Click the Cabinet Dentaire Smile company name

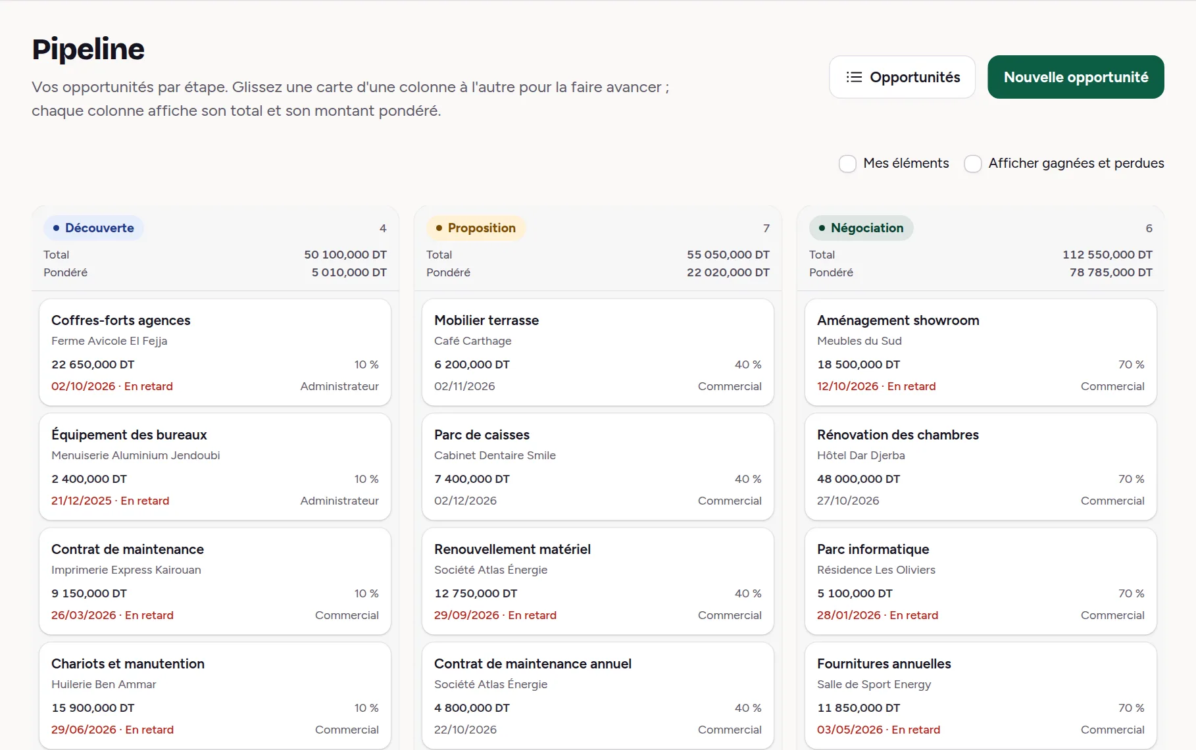coord(495,455)
